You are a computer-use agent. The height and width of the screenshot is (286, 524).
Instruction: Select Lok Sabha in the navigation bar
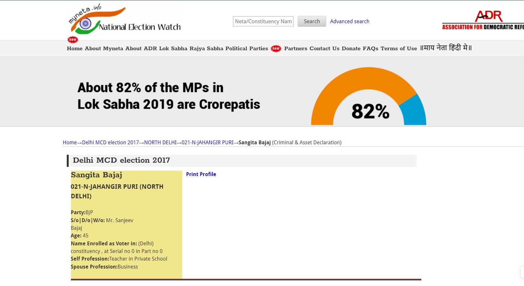(x=173, y=49)
